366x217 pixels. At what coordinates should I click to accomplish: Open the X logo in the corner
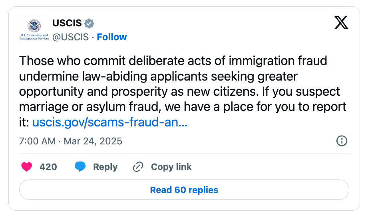(x=341, y=22)
